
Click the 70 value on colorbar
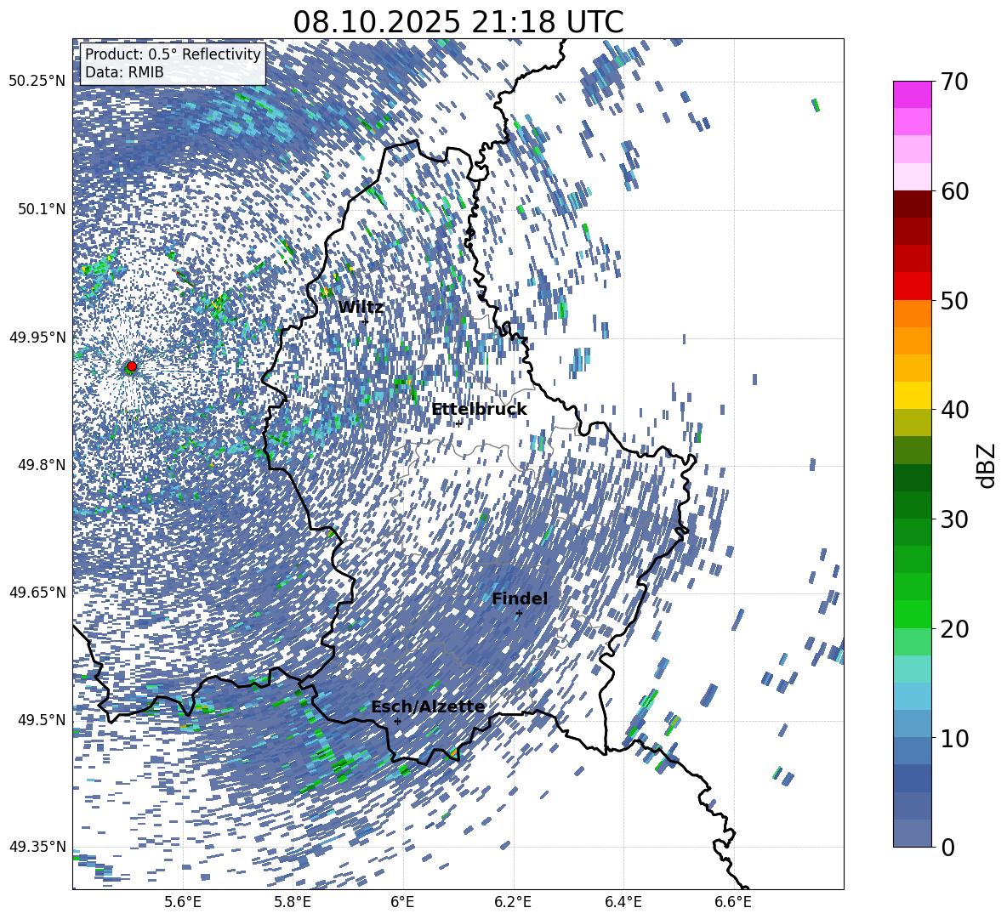954,82
